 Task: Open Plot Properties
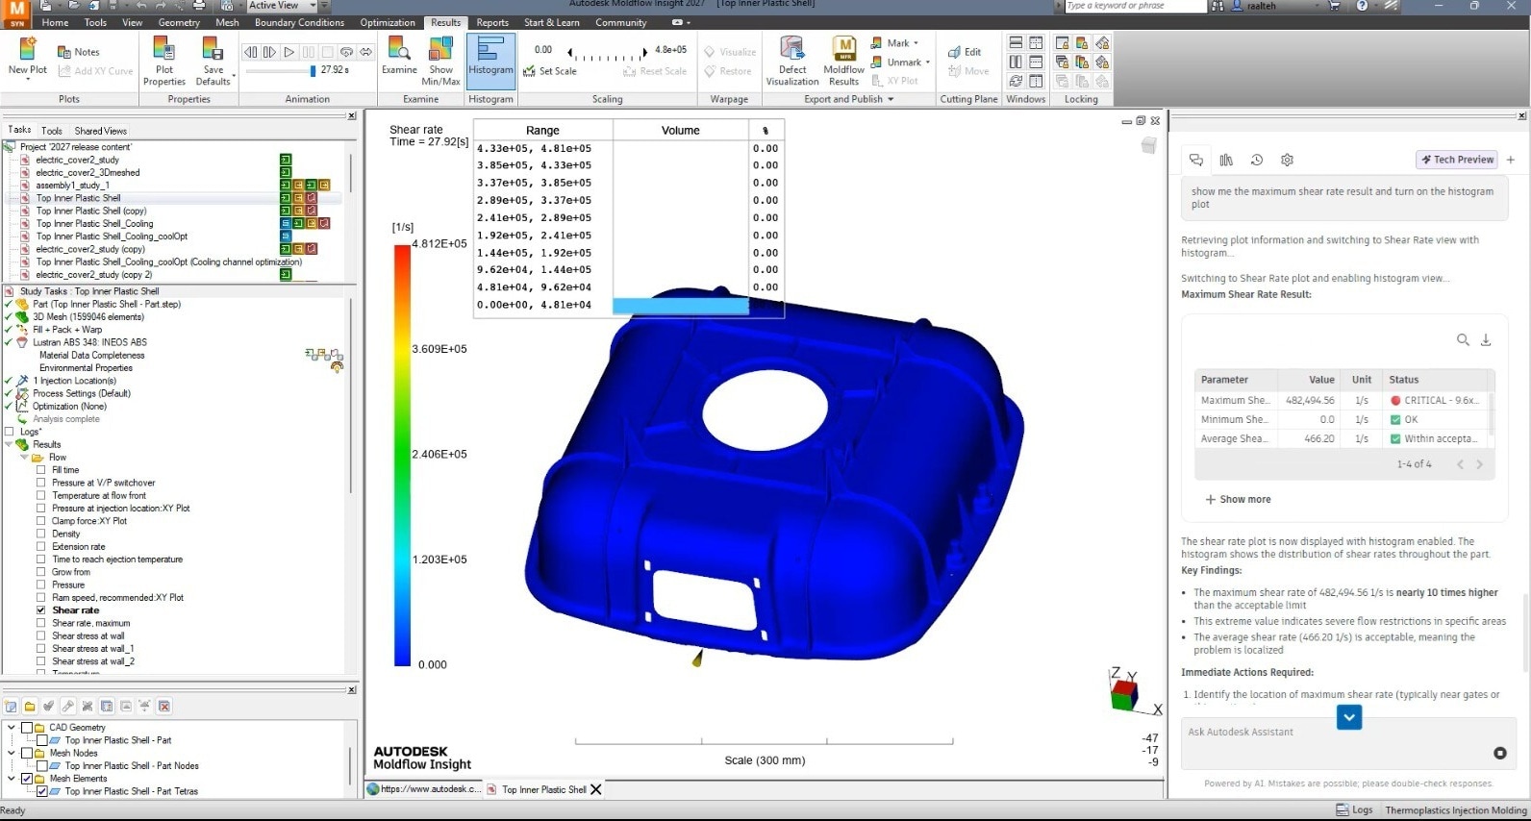pyautogui.click(x=164, y=62)
